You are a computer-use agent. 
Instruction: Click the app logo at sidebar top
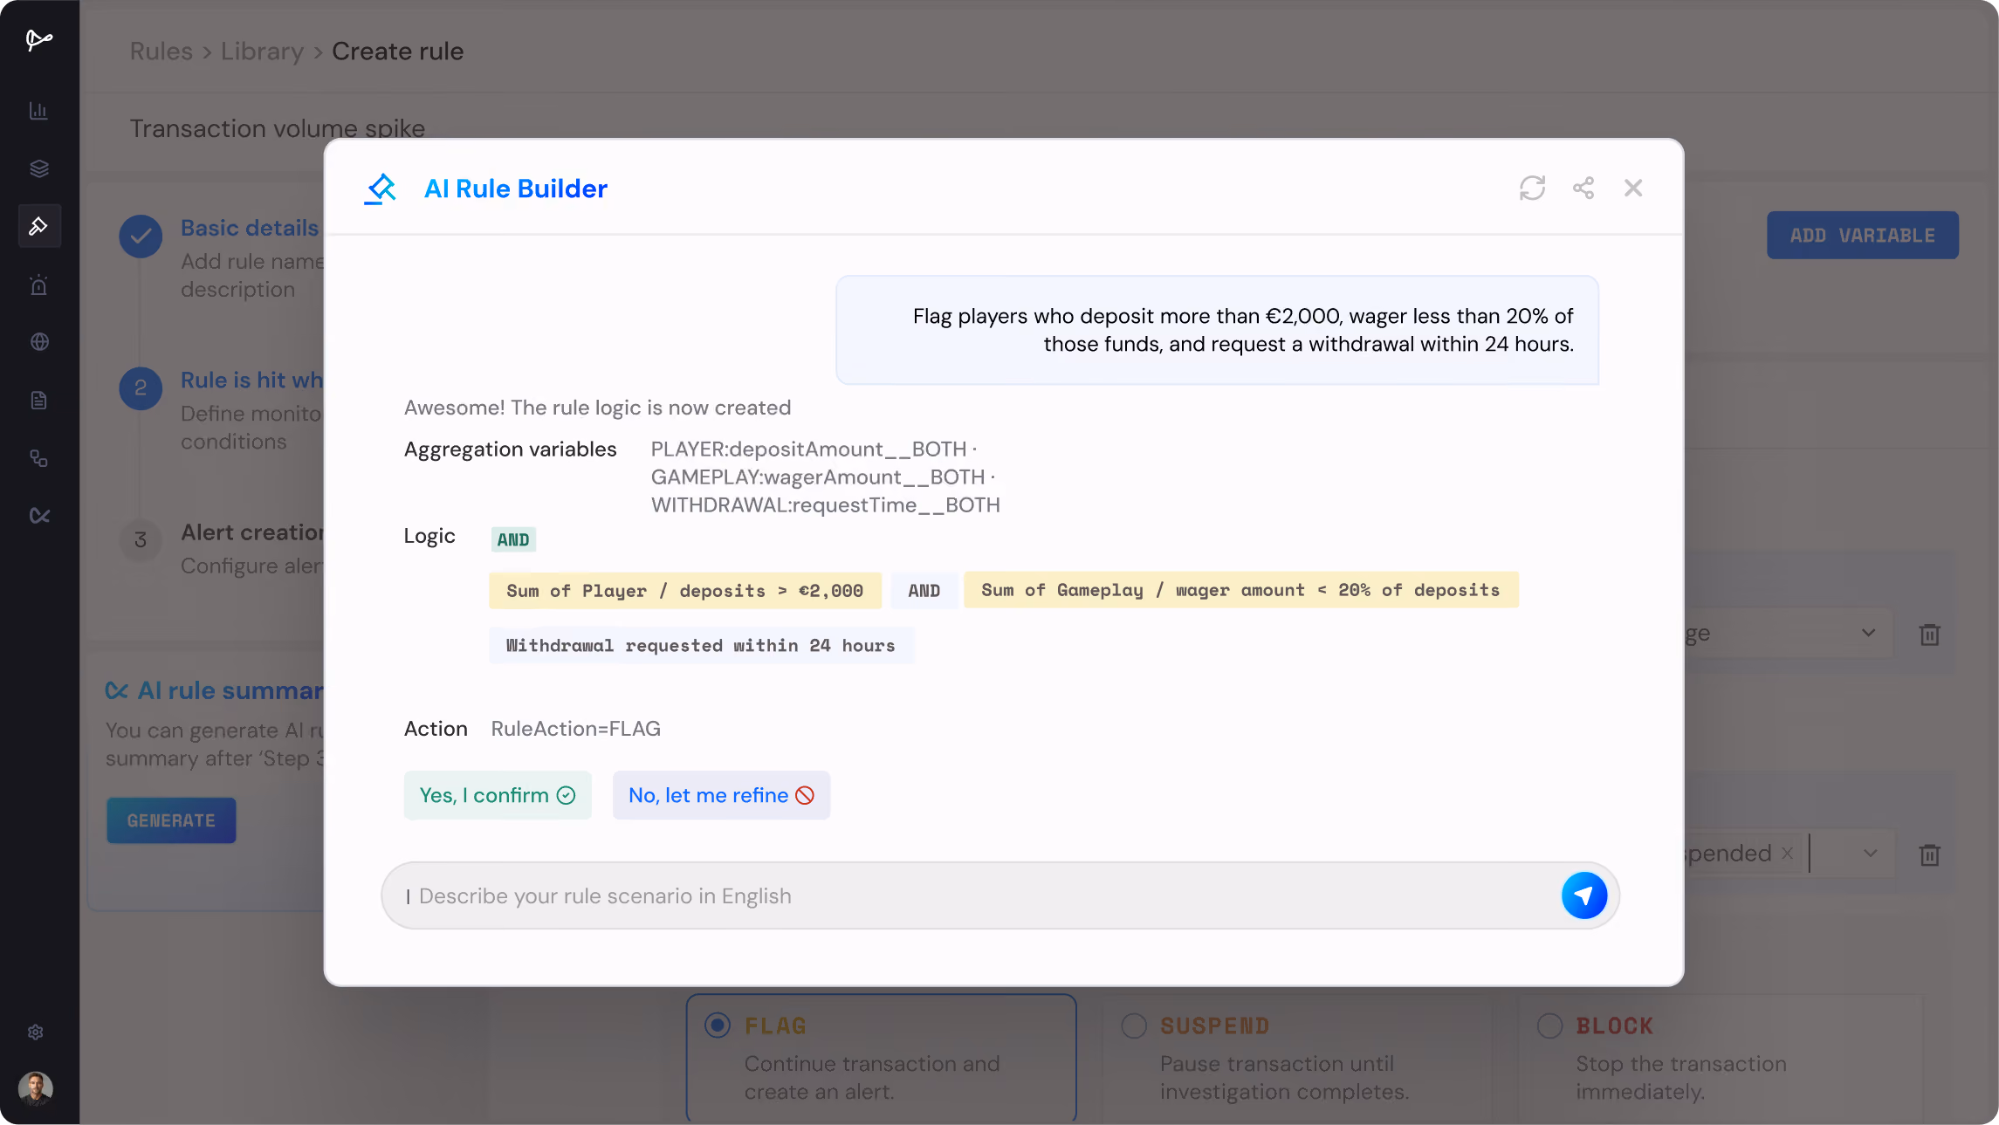[38, 39]
